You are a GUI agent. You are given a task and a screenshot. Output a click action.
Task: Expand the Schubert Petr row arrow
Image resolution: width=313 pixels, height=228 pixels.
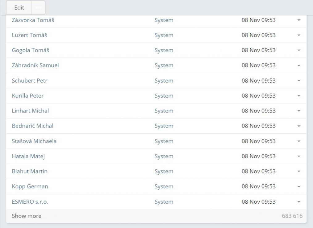coord(299,81)
